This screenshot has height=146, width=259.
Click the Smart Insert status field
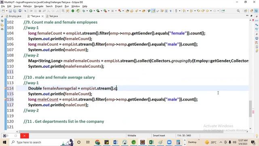159,135
